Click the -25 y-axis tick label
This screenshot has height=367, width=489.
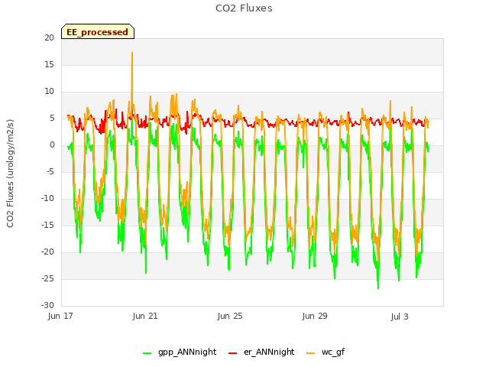click(x=48, y=278)
